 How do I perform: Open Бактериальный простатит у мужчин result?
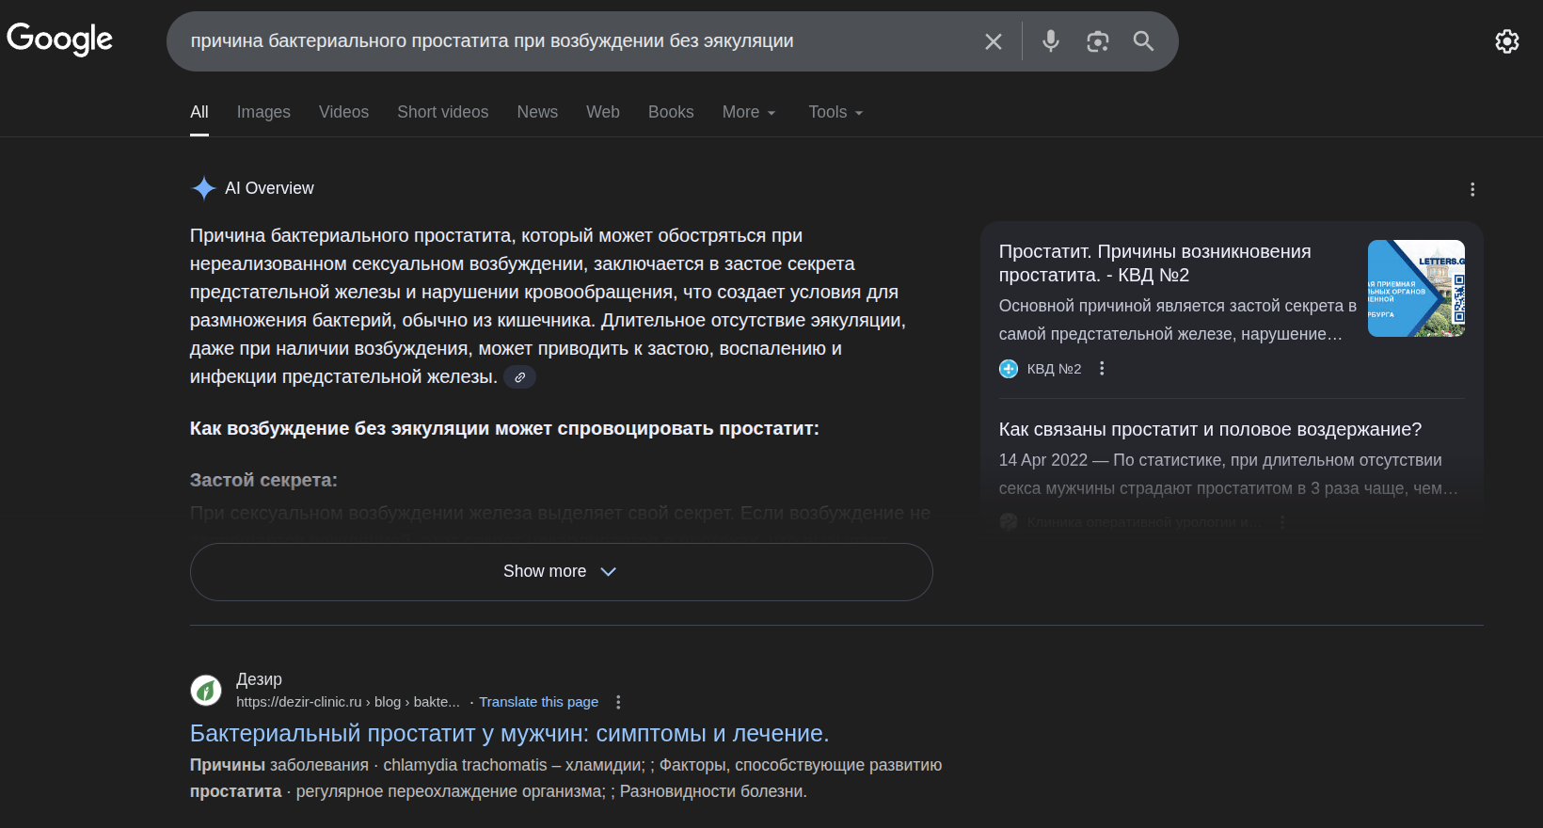pyautogui.click(x=509, y=733)
